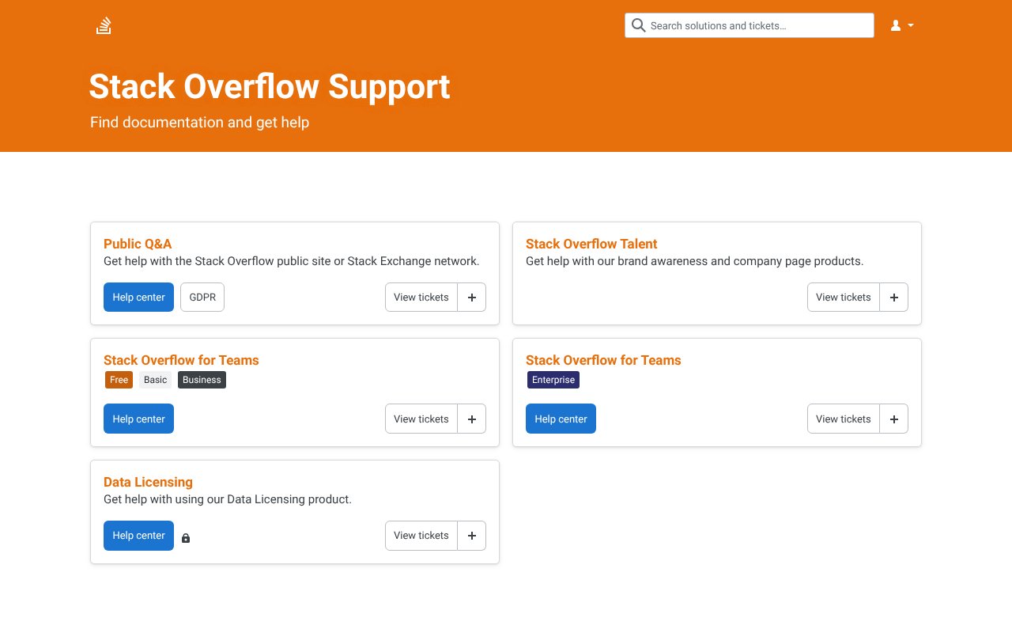
Task: Click plus icon in Stack Overflow Talent card
Action: point(894,298)
